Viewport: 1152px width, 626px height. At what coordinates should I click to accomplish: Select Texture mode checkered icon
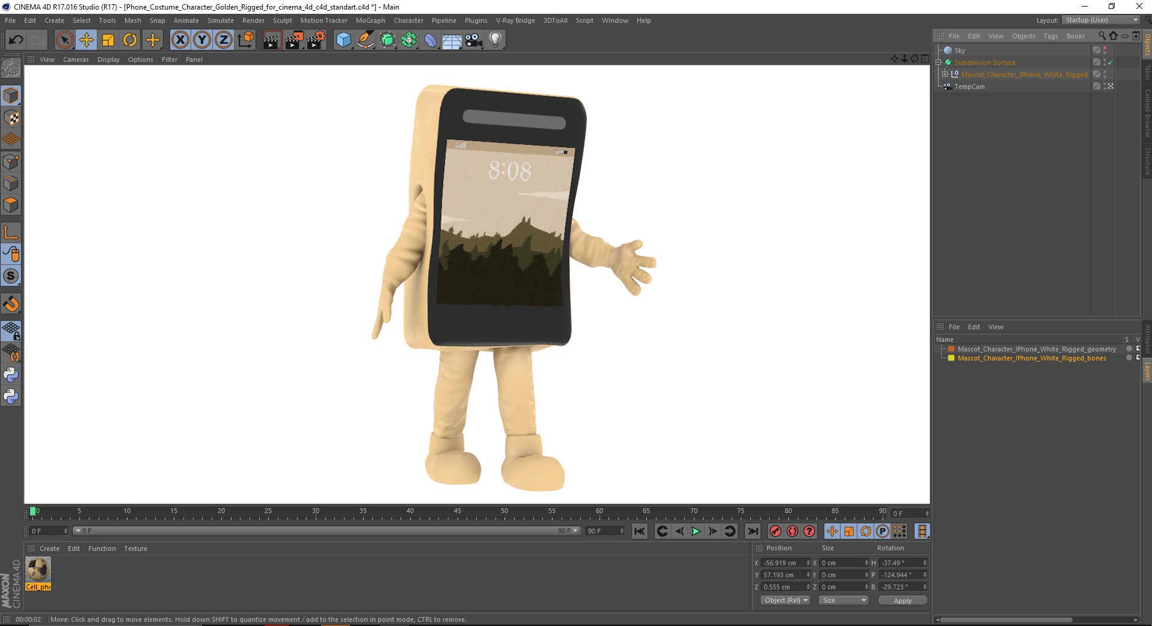point(11,118)
